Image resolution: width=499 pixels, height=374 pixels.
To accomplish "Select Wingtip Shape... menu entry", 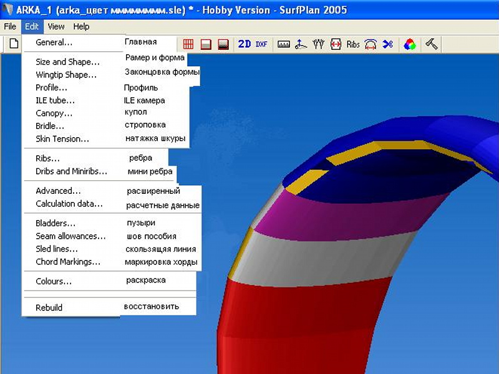I will [x=66, y=75].
